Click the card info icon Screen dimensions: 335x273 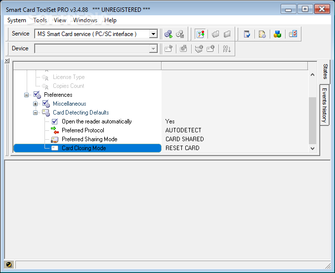[210, 49]
